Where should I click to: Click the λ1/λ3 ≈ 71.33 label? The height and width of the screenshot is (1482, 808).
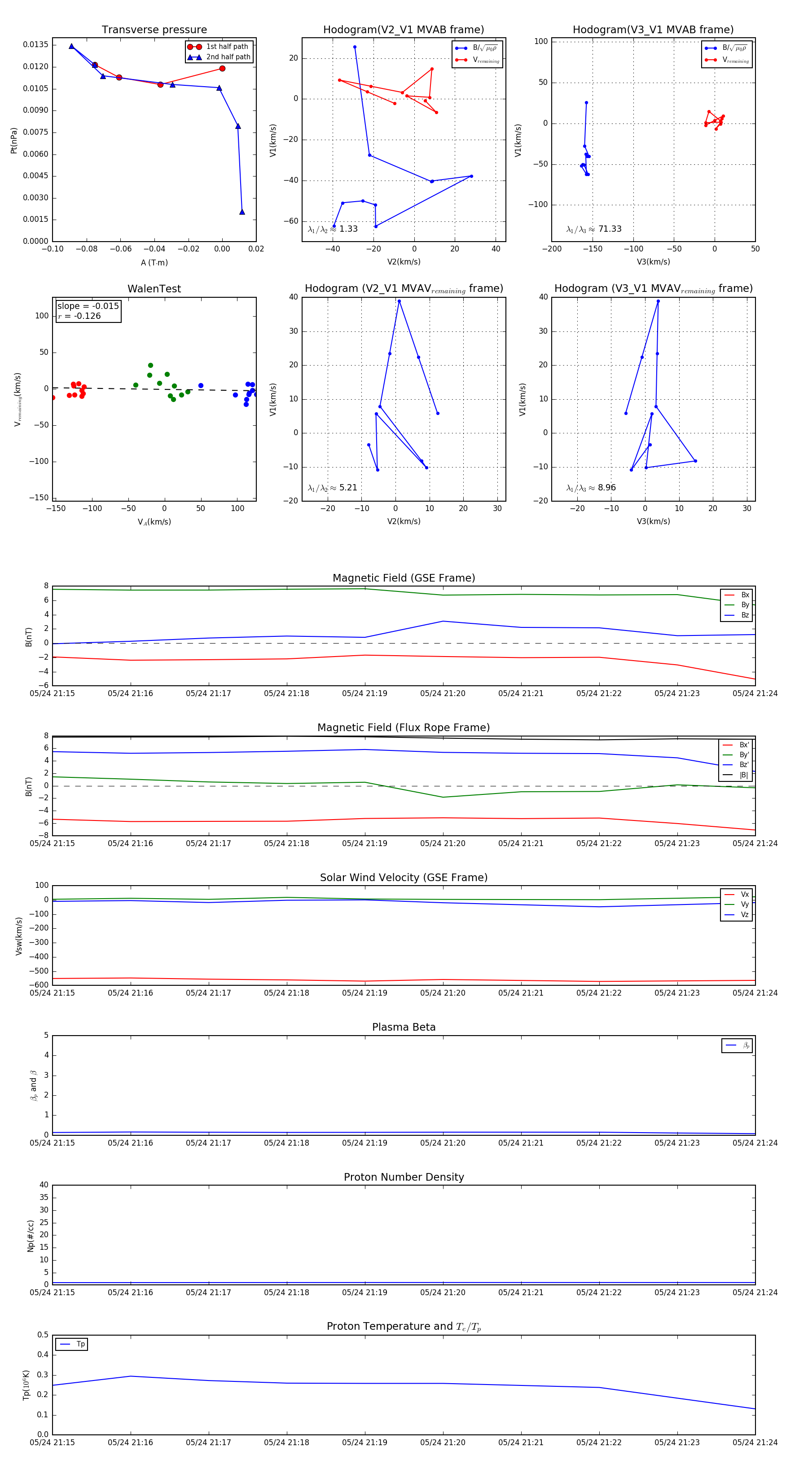click(x=593, y=229)
